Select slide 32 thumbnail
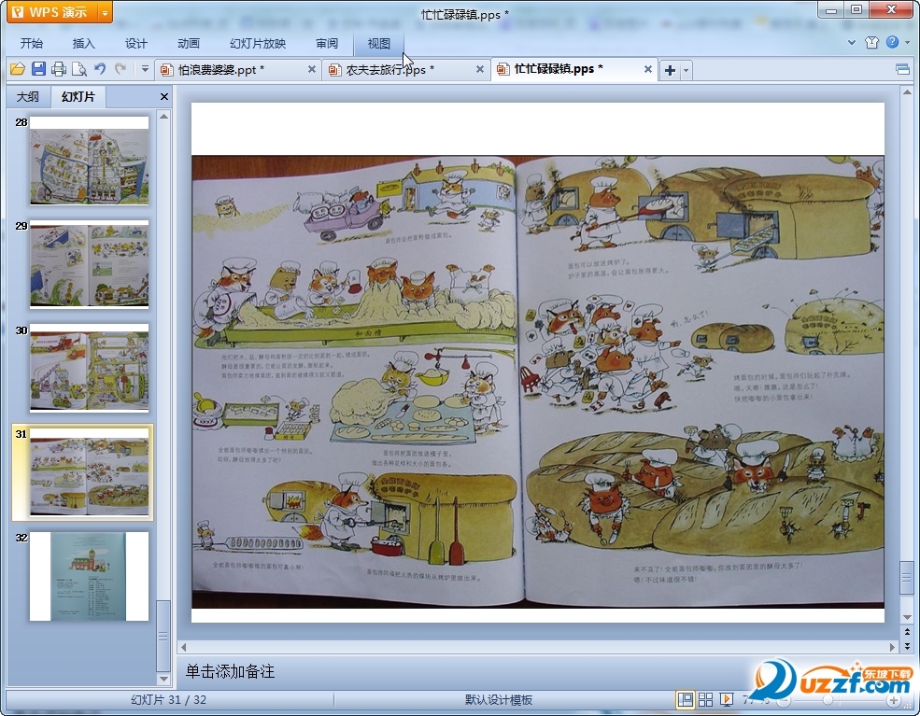The width and height of the screenshot is (920, 716). click(x=89, y=576)
